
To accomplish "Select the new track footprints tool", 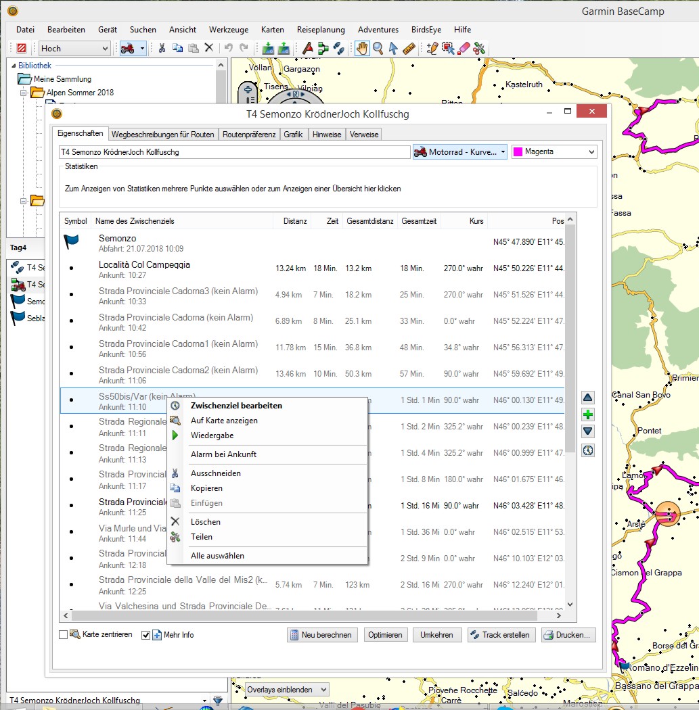I will coord(339,48).
